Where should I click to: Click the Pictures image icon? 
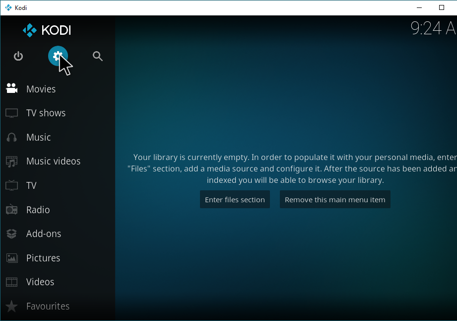(11, 258)
